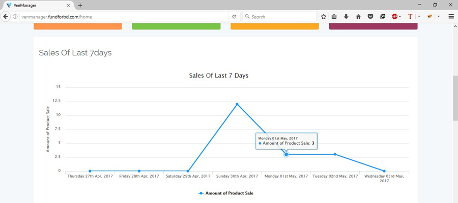Click Sunday 30th Apr data point on chart
This screenshot has width=458, height=203.
tap(237, 104)
